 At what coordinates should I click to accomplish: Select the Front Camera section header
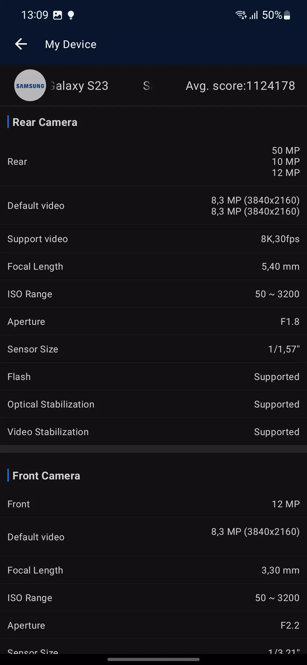(46, 476)
